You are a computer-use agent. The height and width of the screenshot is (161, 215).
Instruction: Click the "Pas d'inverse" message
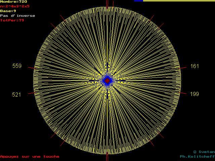point(17,16)
